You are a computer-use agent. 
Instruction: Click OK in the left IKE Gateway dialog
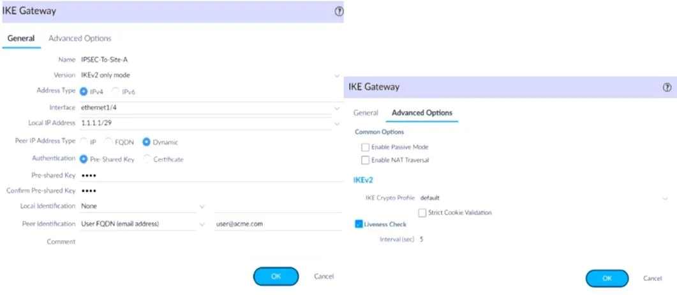[x=276, y=276]
